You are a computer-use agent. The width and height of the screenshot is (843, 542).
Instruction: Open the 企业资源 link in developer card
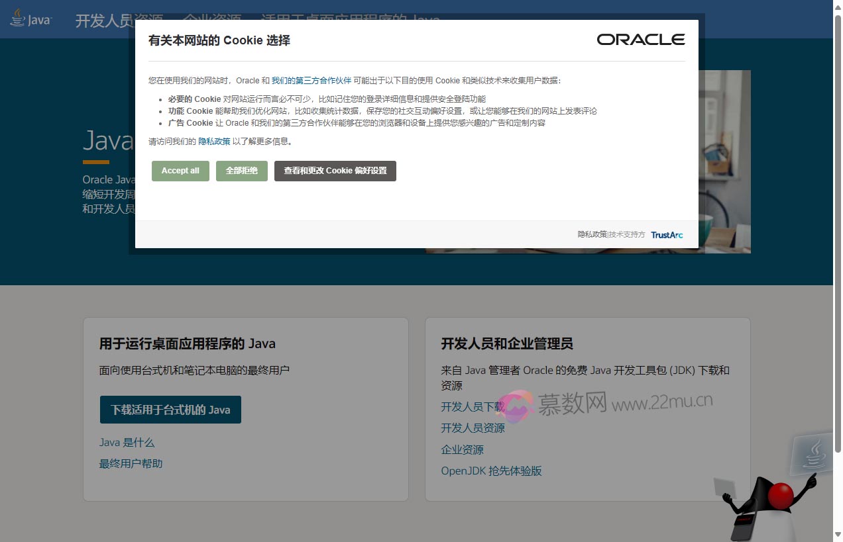tap(462, 449)
